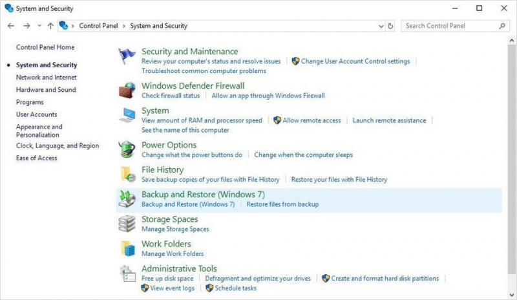Click the scrollbar down arrow

(512, 295)
